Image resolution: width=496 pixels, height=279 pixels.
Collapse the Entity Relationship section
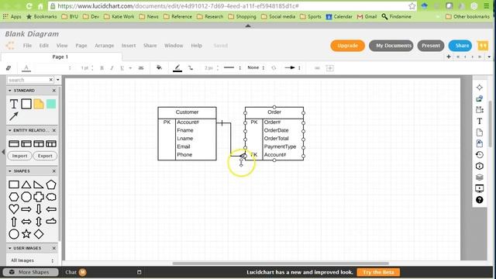[x=10, y=130]
